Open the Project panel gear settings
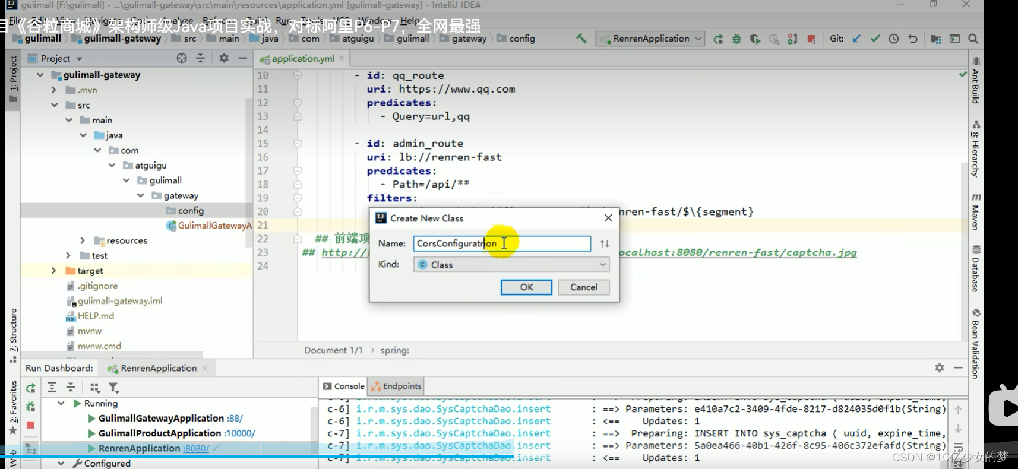The height and width of the screenshot is (469, 1018). point(224,58)
